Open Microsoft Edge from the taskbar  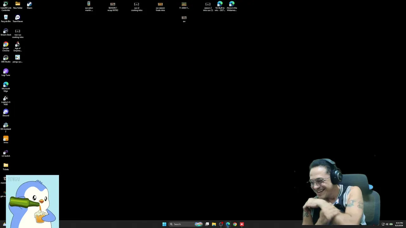click(x=228, y=224)
